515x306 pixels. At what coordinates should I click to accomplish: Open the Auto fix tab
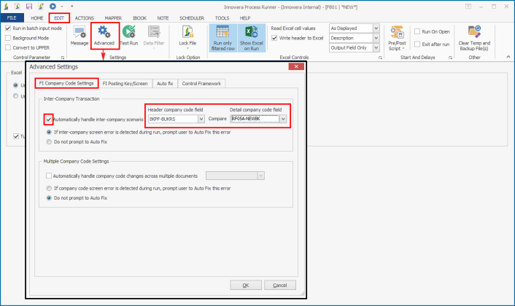click(x=166, y=84)
